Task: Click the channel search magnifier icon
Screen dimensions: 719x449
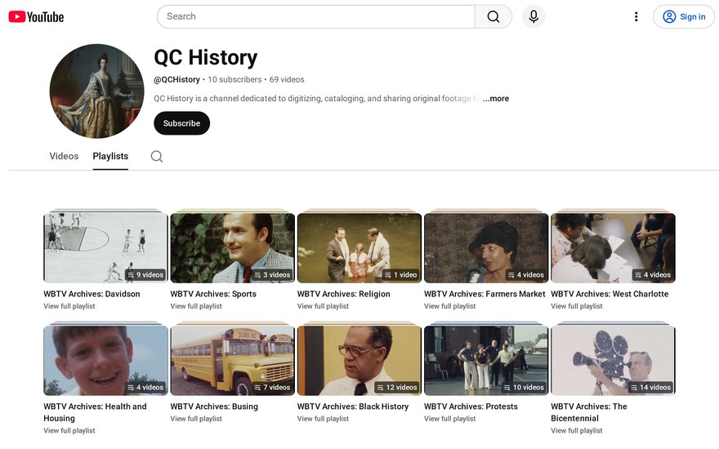Action: click(x=157, y=156)
